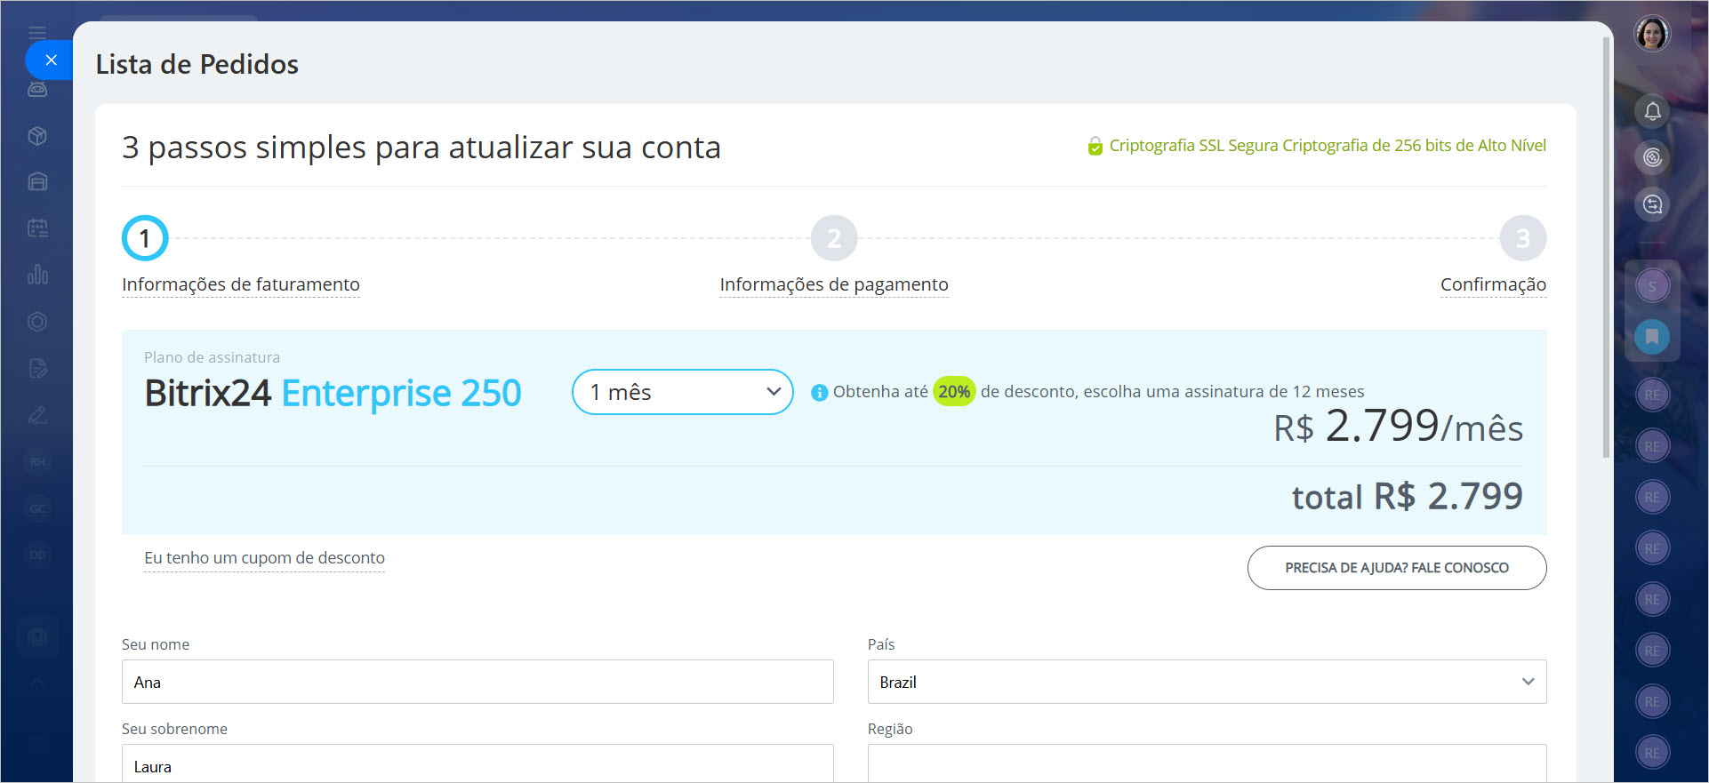Open the box/inventory icon in left sidebar
The height and width of the screenshot is (783, 1709).
(x=37, y=136)
